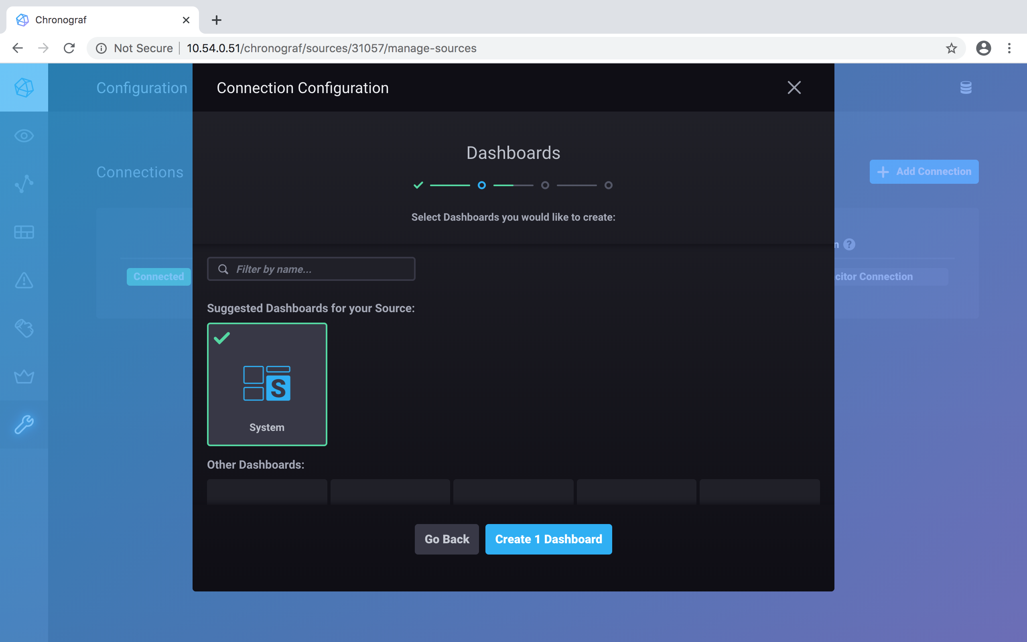Click the current Dashboards step indicator

tap(482, 185)
